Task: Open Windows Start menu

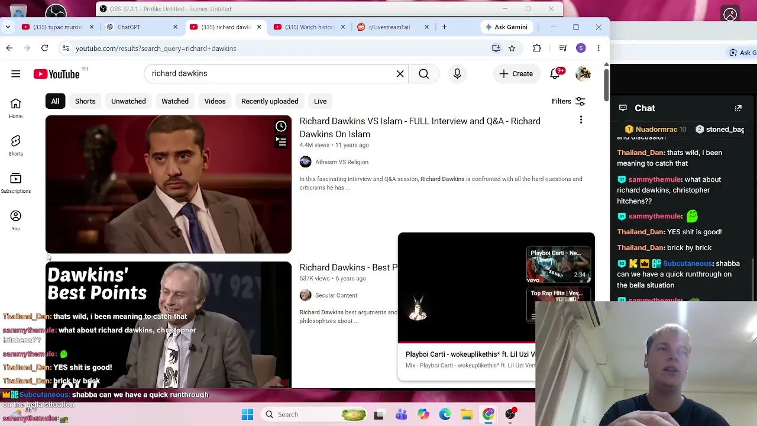Action: click(247, 414)
